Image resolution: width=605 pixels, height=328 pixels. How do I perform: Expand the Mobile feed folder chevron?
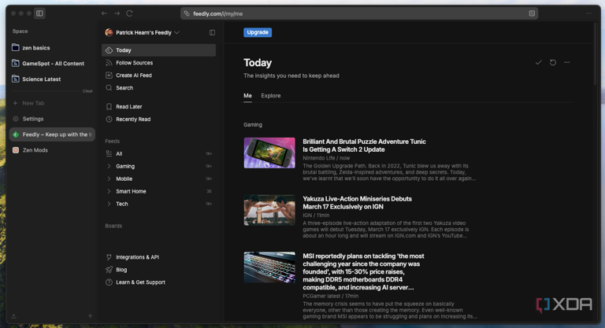point(109,179)
